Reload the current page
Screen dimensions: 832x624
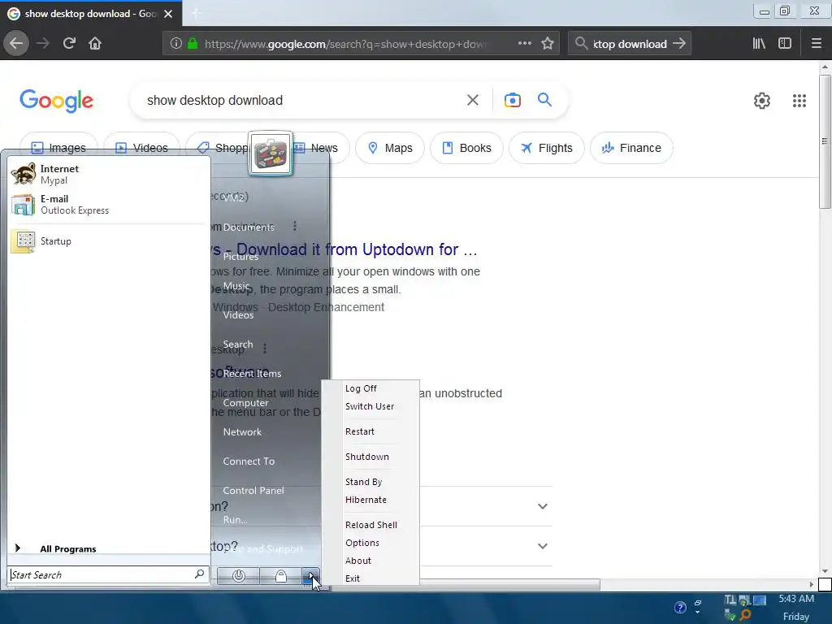[x=69, y=44]
